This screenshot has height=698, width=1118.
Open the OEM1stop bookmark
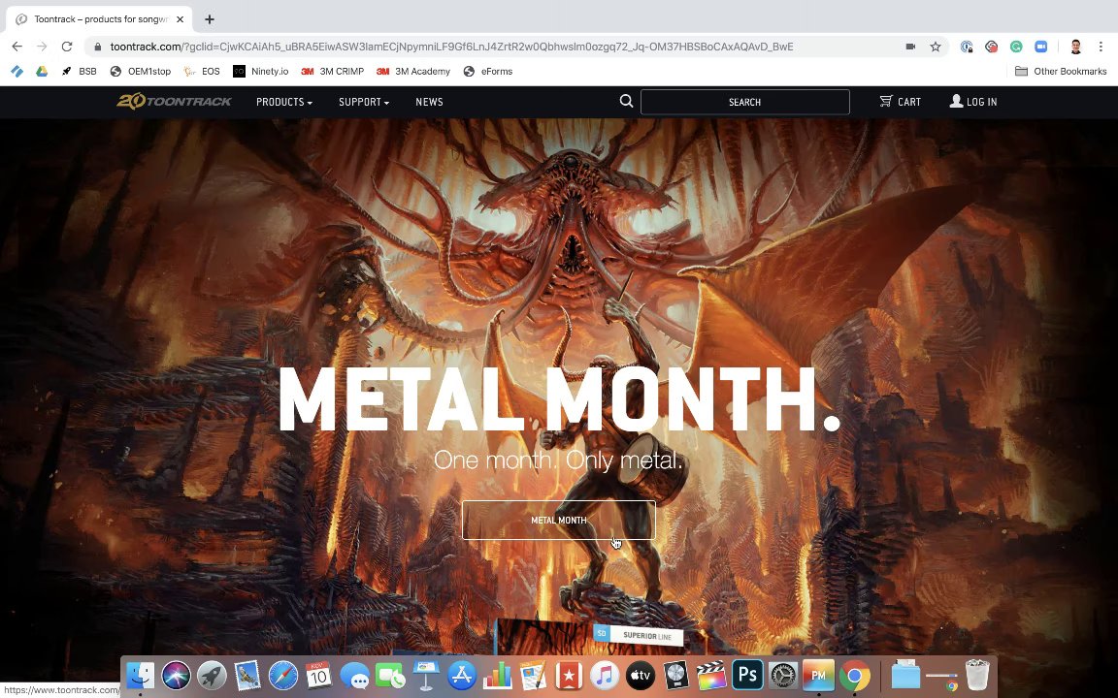click(x=141, y=71)
